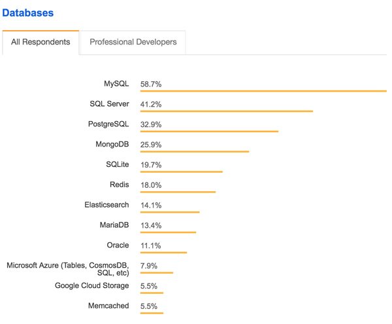Click the PostgreSQL label

coord(108,124)
